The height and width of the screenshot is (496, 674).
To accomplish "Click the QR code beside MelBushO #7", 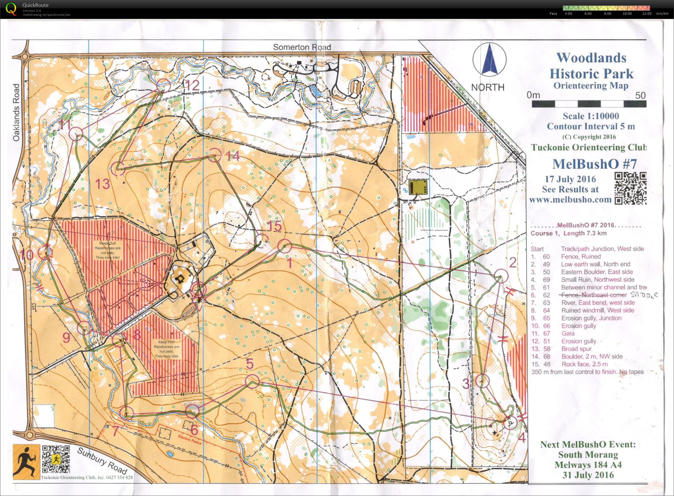I will 631,188.
